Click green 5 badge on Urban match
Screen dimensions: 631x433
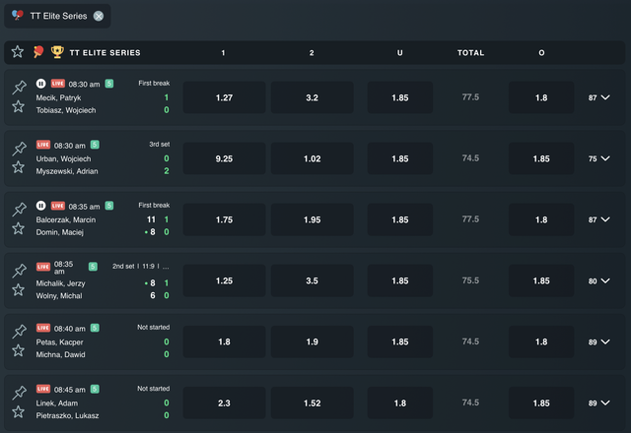95,145
